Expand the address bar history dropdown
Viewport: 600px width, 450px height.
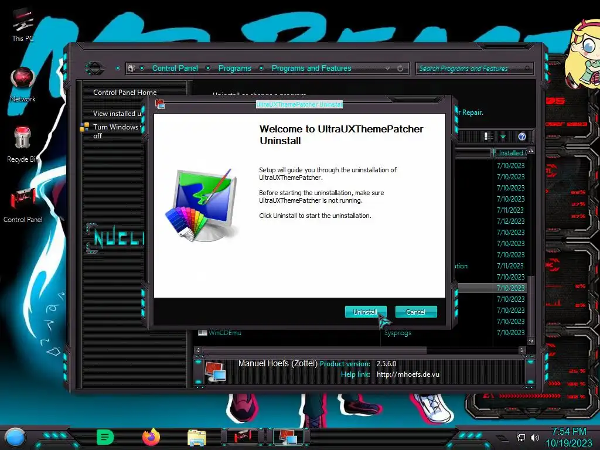coord(388,68)
